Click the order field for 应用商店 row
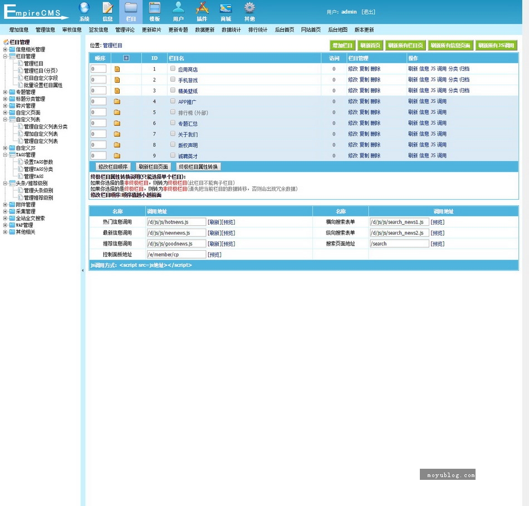Screen dimensions: 529x506 tap(99, 69)
